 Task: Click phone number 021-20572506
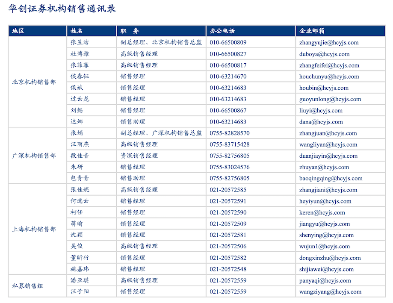point(228,247)
